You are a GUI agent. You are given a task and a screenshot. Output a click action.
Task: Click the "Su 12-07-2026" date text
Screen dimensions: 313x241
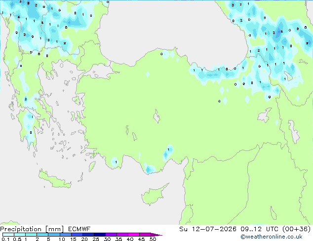[208, 229]
